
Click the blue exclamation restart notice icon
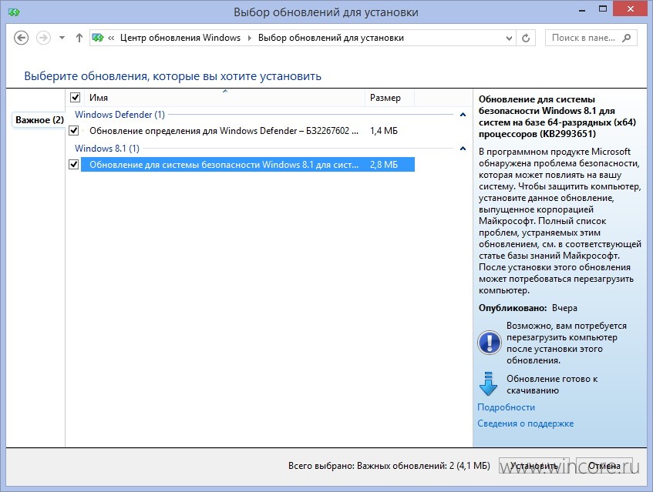tap(490, 343)
